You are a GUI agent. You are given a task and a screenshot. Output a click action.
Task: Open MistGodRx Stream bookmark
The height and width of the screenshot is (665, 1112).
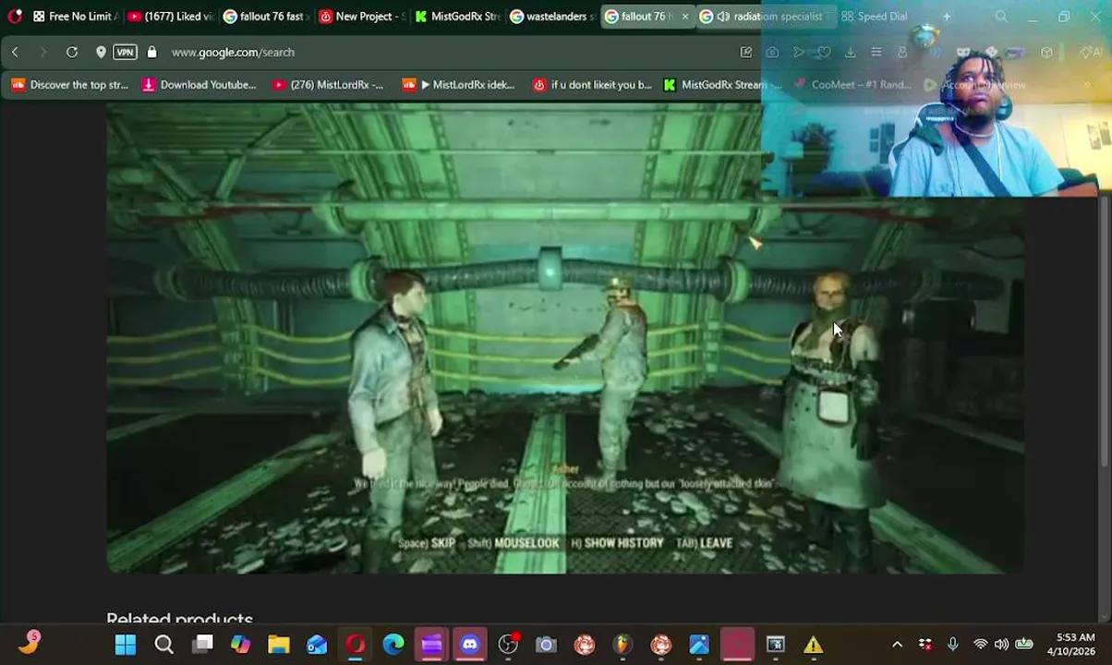[722, 84]
